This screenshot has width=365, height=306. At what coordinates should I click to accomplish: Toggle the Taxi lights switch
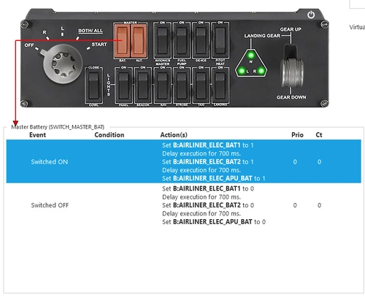(x=201, y=85)
